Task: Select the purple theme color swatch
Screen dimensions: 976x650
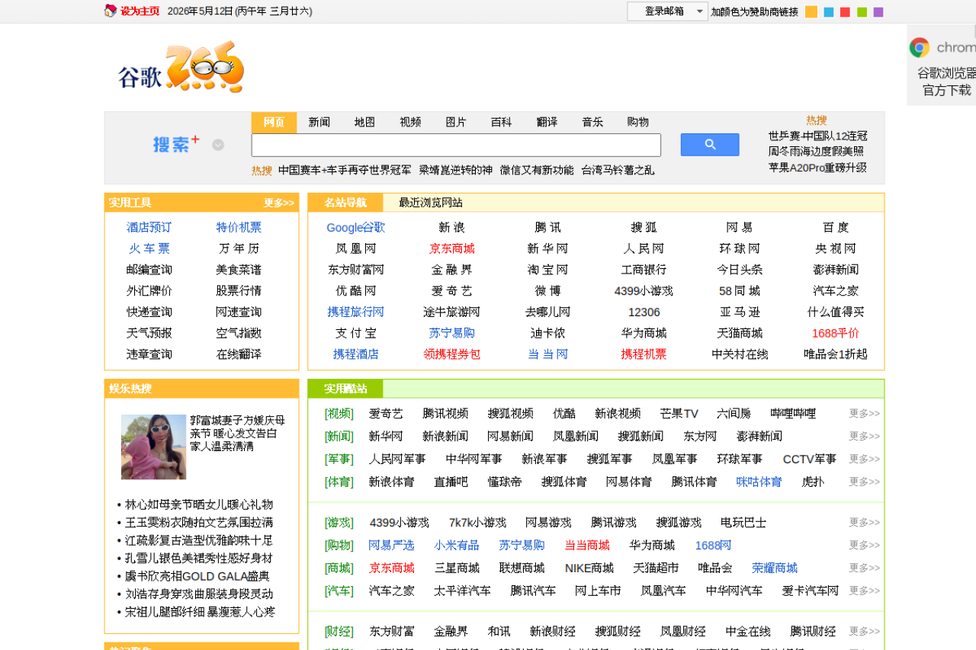Action: (878, 11)
